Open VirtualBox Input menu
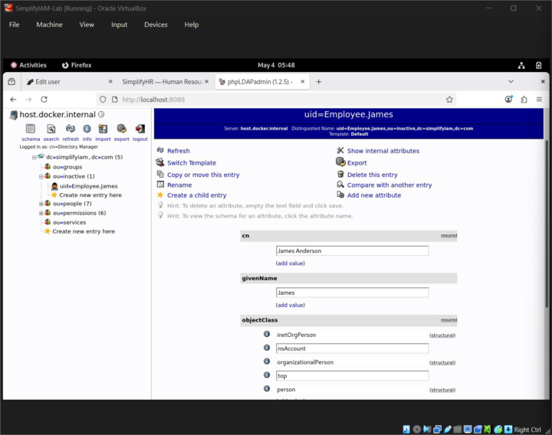Image resolution: width=552 pixels, height=435 pixels. click(119, 25)
